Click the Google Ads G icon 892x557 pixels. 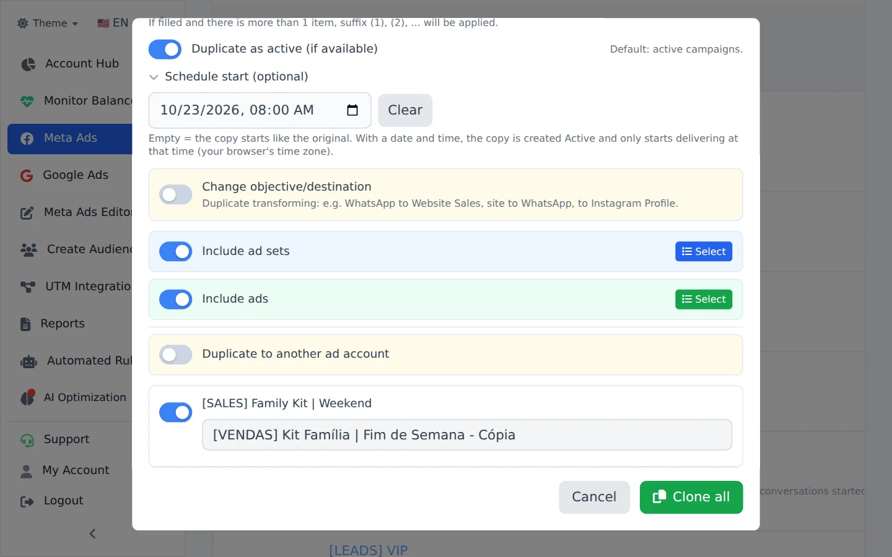(x=27, y=176)
